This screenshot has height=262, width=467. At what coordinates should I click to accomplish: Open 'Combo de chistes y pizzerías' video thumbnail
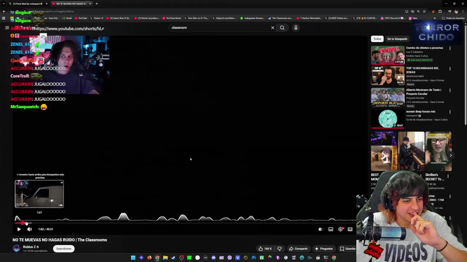pyautogui.click(x=388, y=55)
